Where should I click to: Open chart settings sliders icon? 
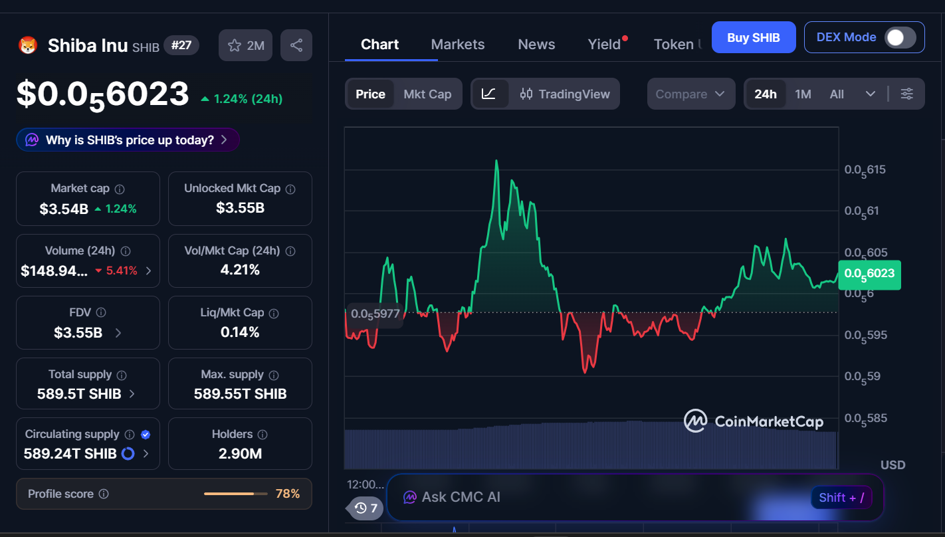(x=907, y=94)
